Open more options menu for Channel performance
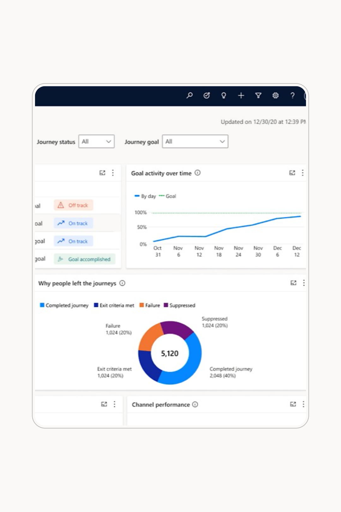The height and width of the screenshot is (512, 341). 303,404
